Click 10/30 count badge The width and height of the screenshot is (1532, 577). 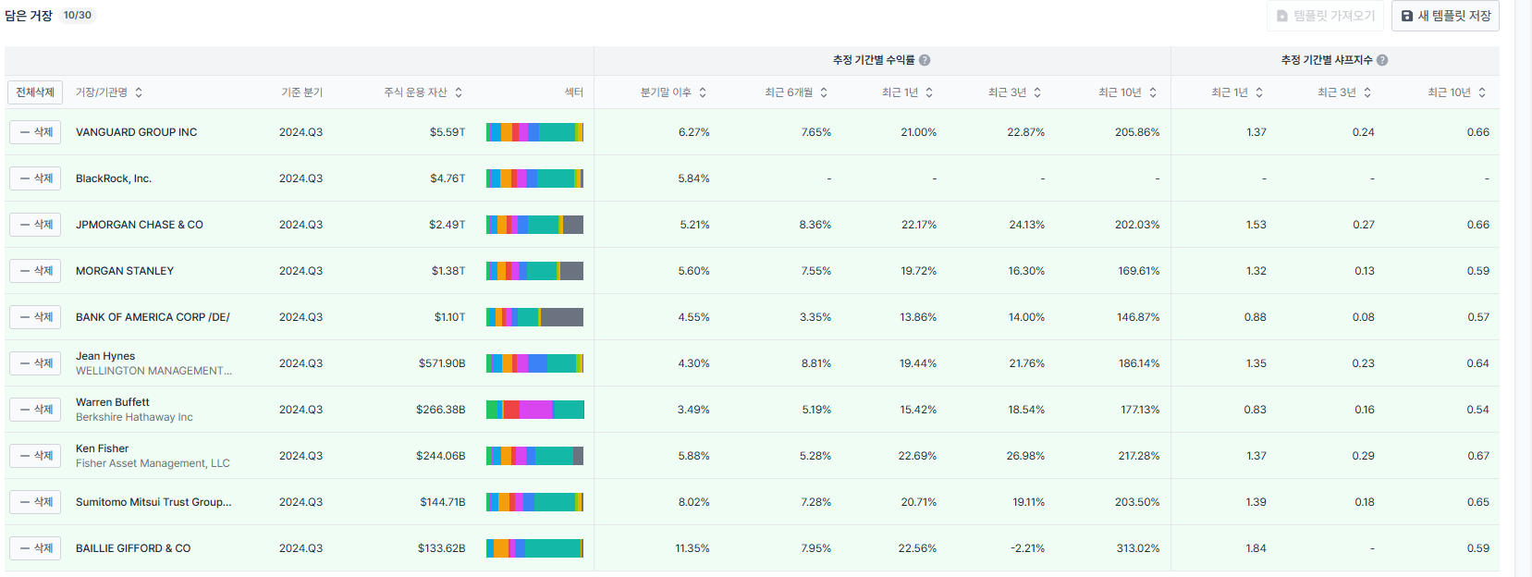(x=78, y=16)
